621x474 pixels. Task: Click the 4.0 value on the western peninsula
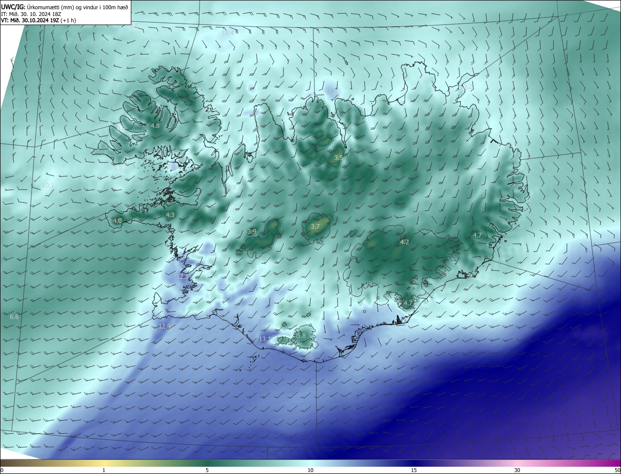coord(117,221)
